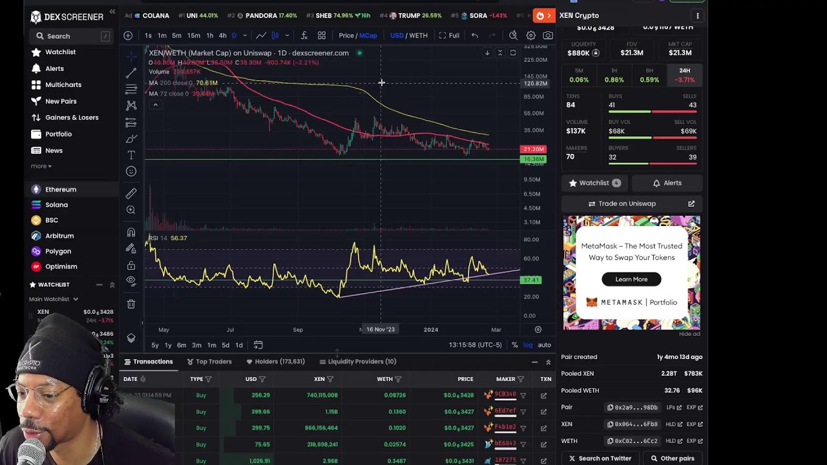Hide all drawings with eye icon
The height and width of the screenshot is (465, 827).
tap(131, 282)
